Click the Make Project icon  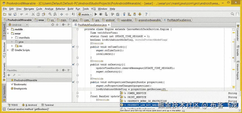click(x=73, y=14)
